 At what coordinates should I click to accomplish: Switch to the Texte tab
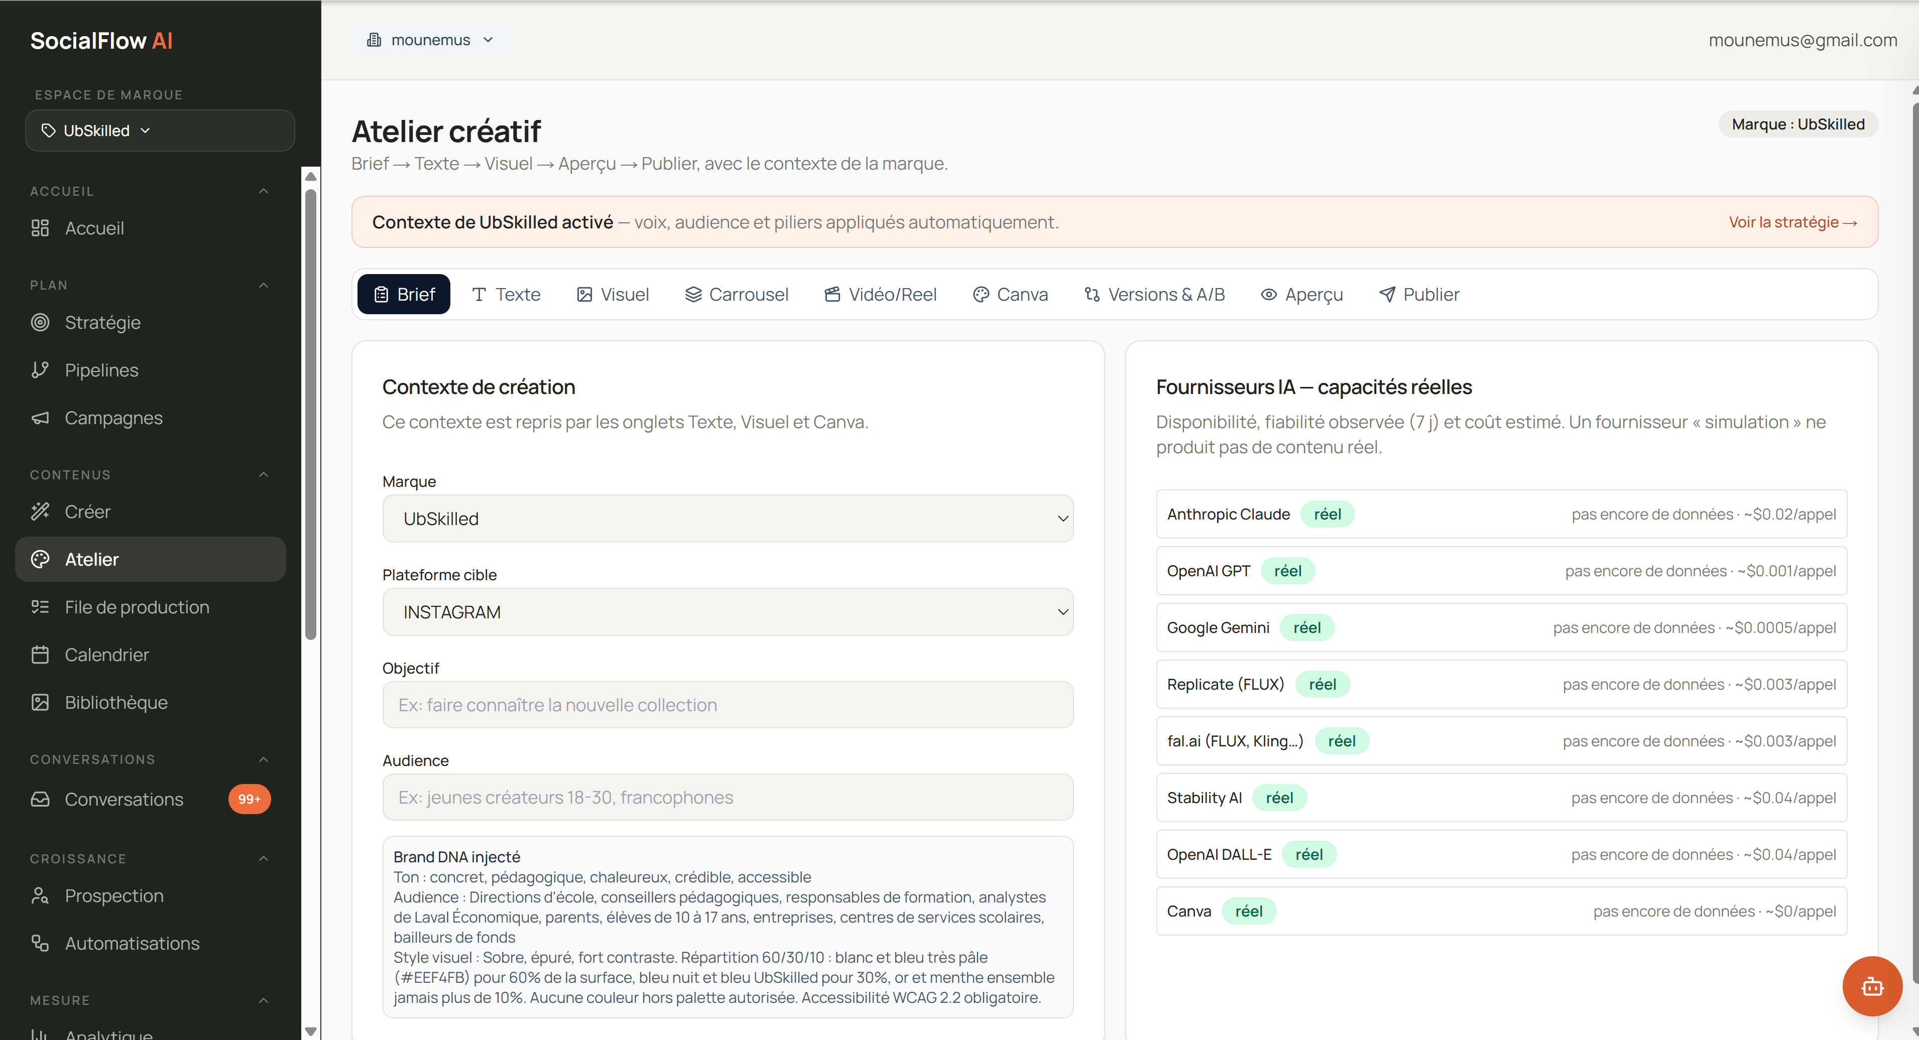click(507, 294)
